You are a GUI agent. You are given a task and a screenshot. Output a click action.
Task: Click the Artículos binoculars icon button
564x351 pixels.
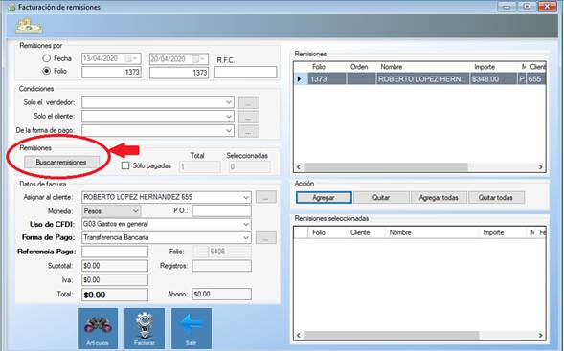click(x=98, y=328)
